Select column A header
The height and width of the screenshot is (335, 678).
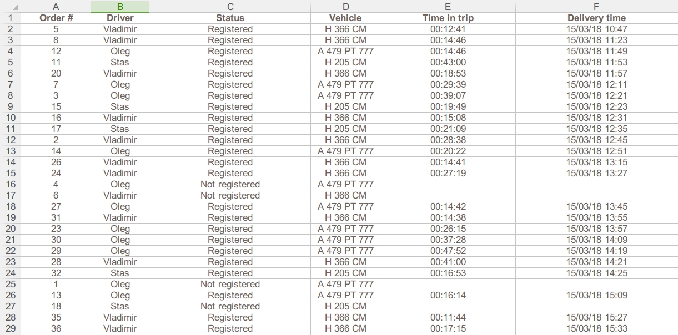click(x=56, y=7)
